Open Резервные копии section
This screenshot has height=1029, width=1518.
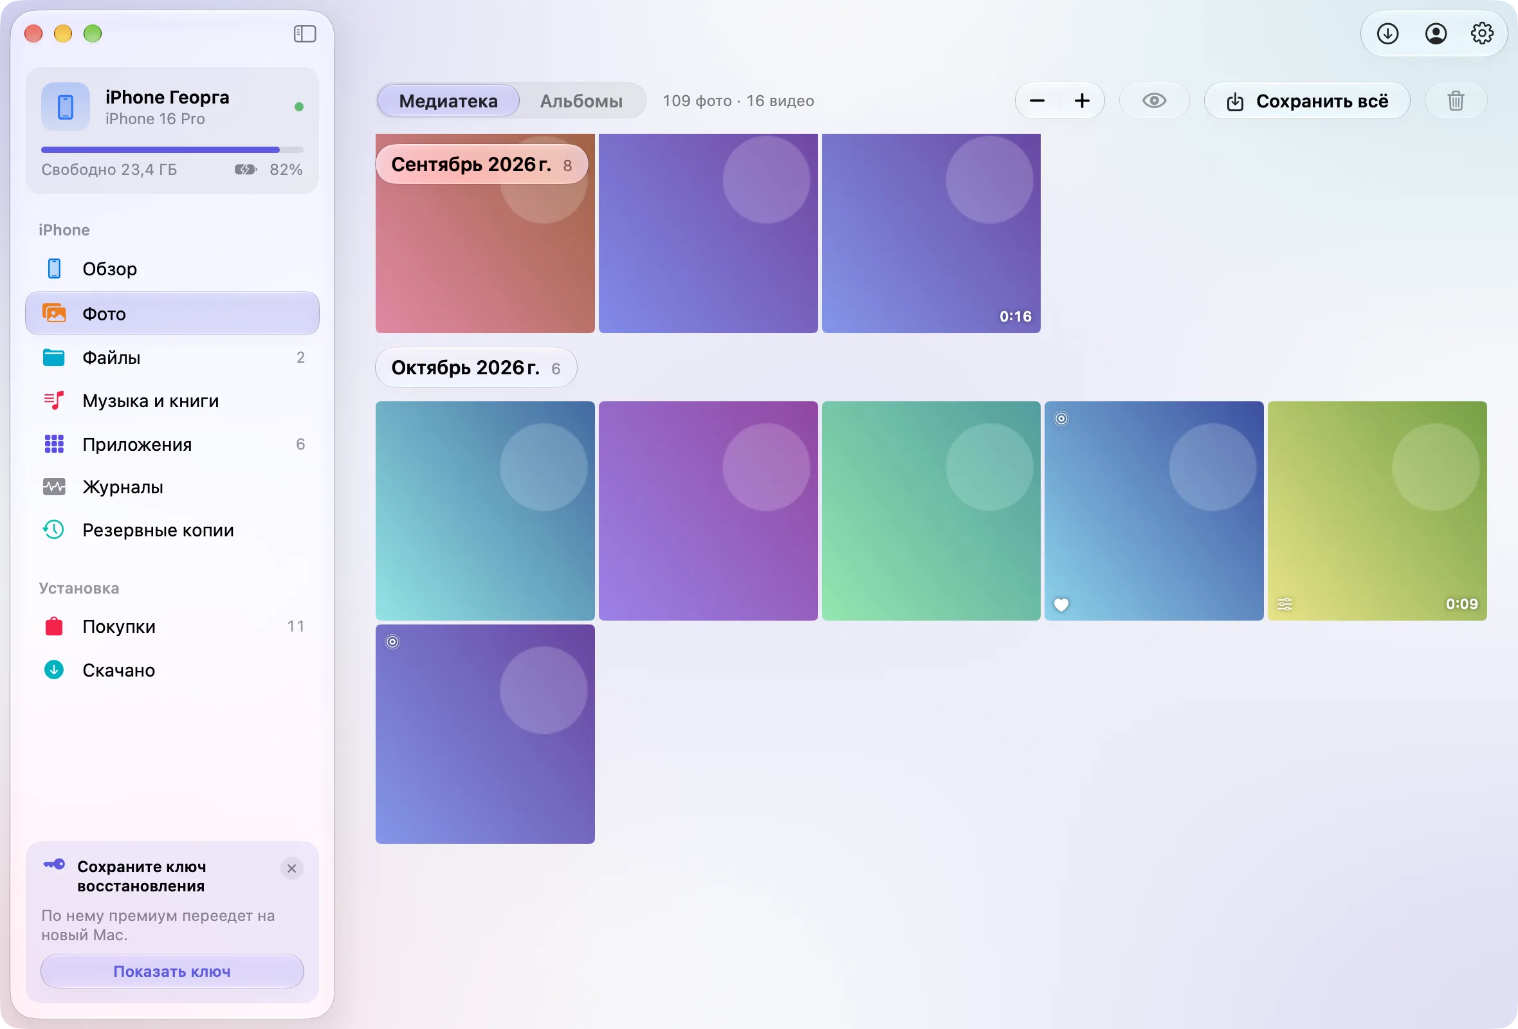tap(172, 530)
